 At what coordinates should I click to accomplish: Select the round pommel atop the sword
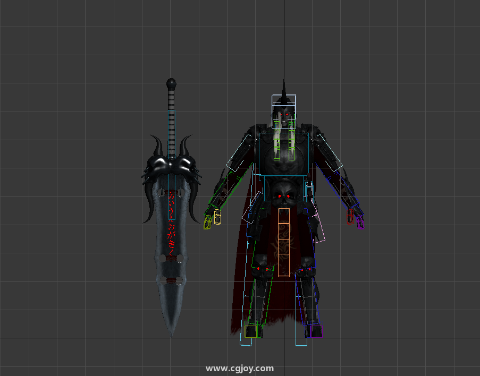pyautogui.click(x=171, y=83)
